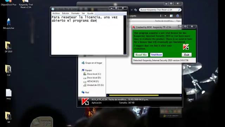The width and height of the screenshot is (225, 127).
Task: Open the Cel desktop folder
Action: tap(8, 71)
